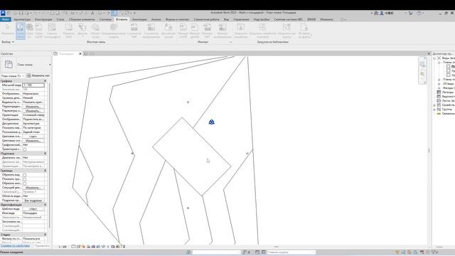
Task: Click the shopping cart icon in title bar
Action: [x=410, y=13]
